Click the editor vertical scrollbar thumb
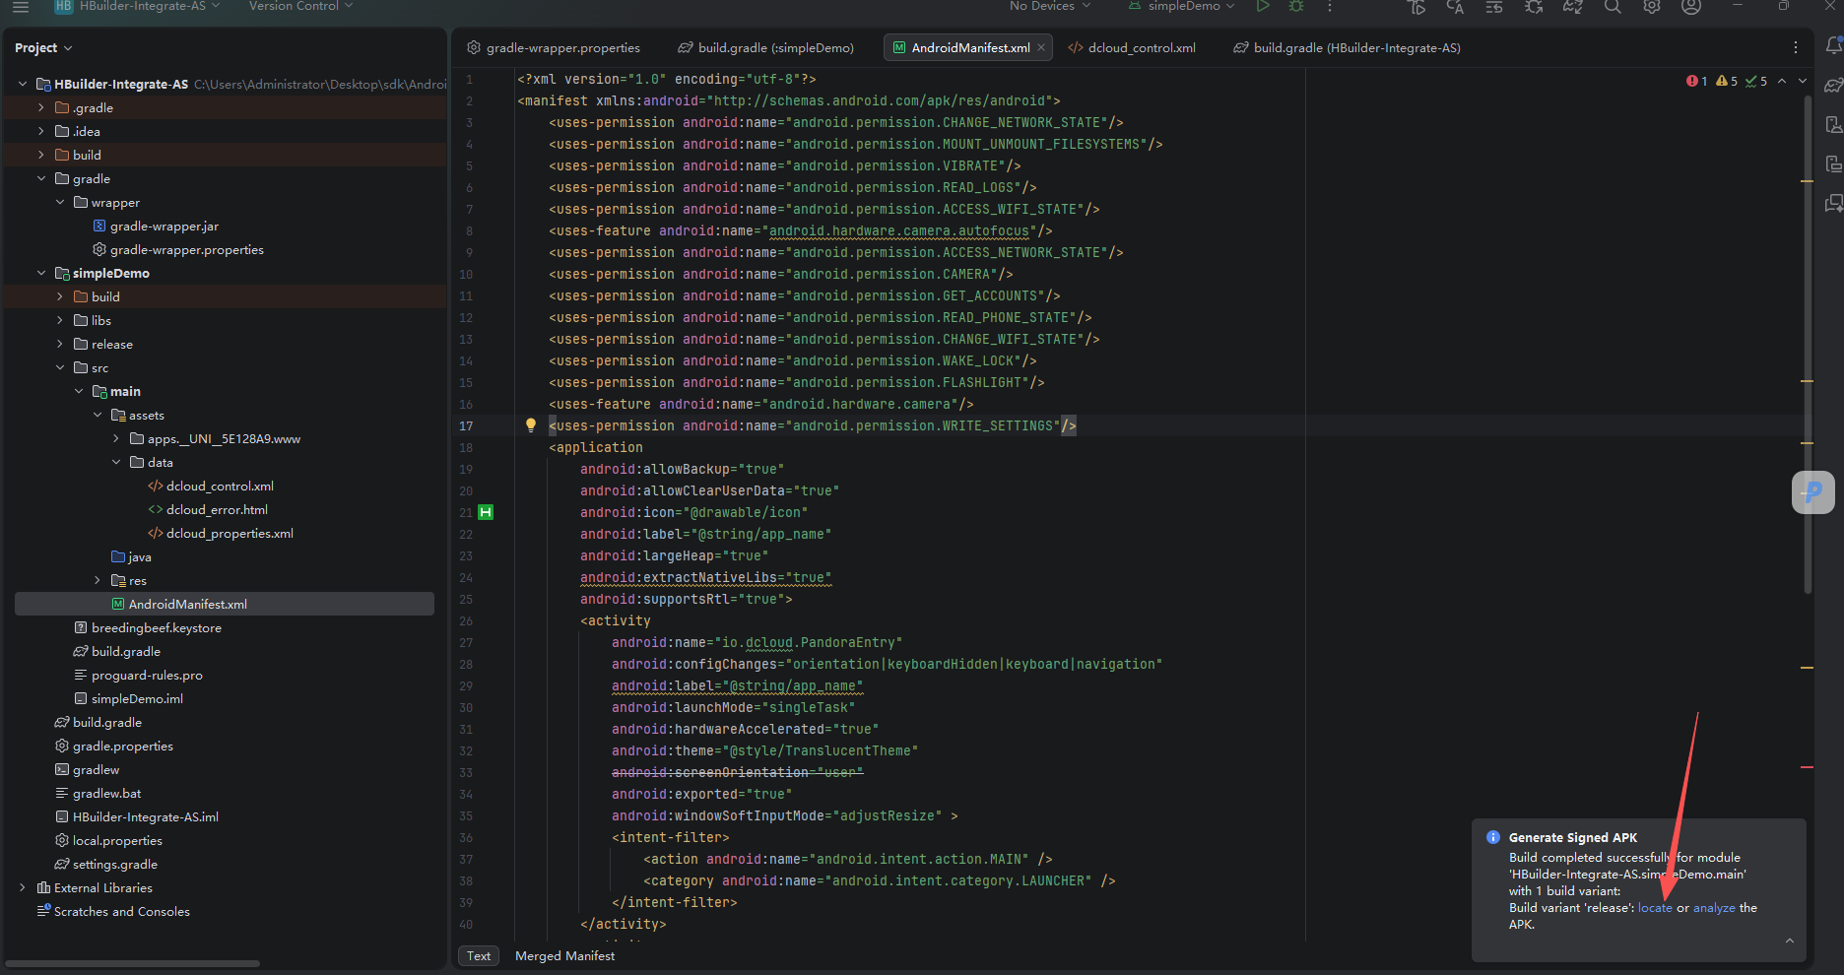Image resolution: width=1844 pixels, height=975 pixels. point(1808,345)
